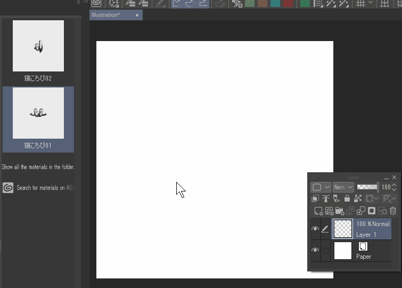Viewport: 402px width, 288px height.
Task: Click the 'Layer 1' name text
Action: click(366, 235)
